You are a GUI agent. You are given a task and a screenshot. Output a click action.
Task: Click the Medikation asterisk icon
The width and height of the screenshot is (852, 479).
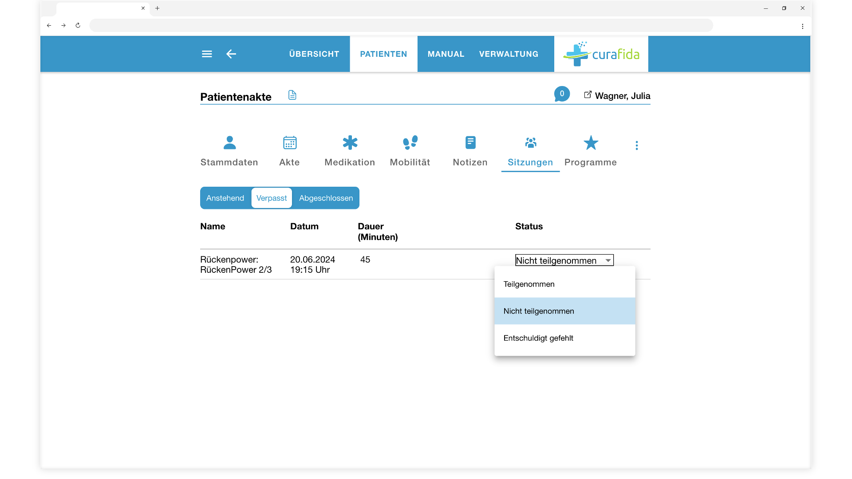pos(350,143)
